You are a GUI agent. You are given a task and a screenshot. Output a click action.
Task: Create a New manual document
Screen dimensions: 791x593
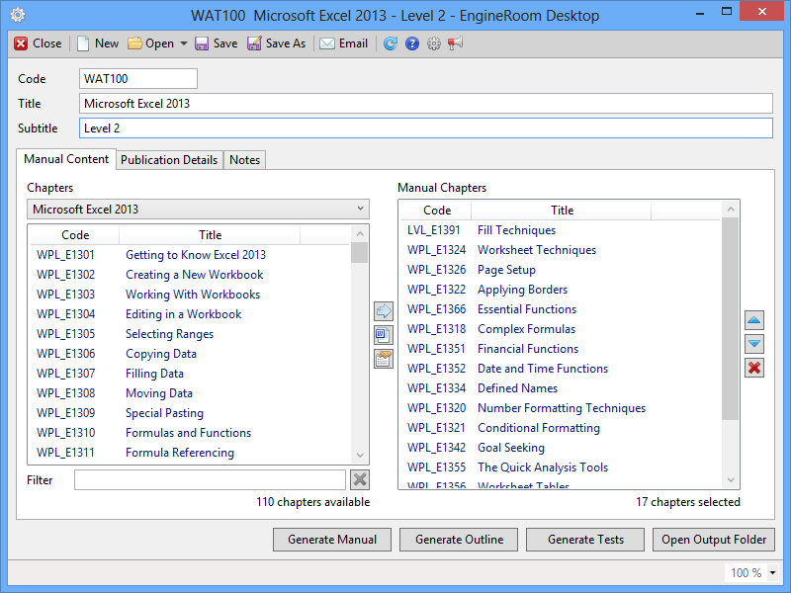(98, 43)
